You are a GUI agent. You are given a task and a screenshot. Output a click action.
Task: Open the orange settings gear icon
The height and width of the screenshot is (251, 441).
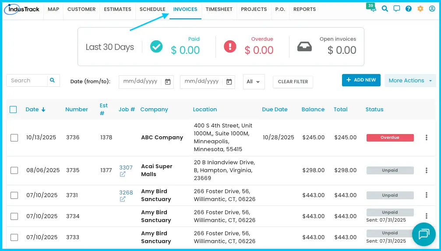[x=420, y=9]
